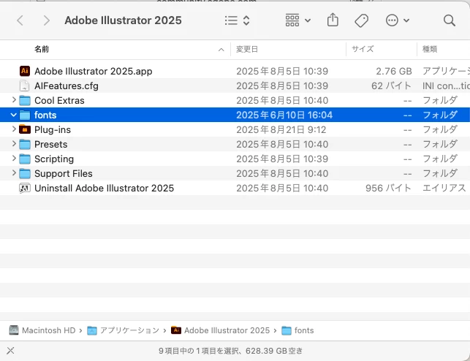Click the 956 バイト size value
Image resolution: width=470 pixels, height=361 pixels.
coord(388,188)
